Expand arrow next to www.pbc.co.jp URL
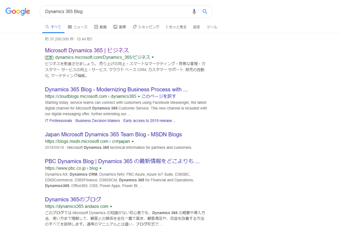The height and width of the screenshot is (232, 341). (101, 168)
